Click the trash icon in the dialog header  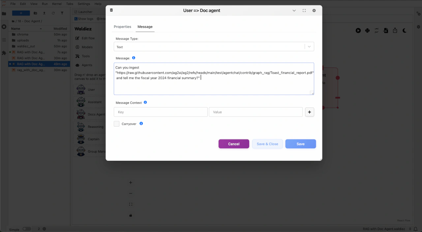click(x=111, y=10)
